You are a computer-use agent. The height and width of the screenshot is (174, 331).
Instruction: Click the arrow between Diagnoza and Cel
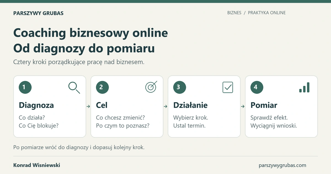pyautogui.click(x=88, y=106)
